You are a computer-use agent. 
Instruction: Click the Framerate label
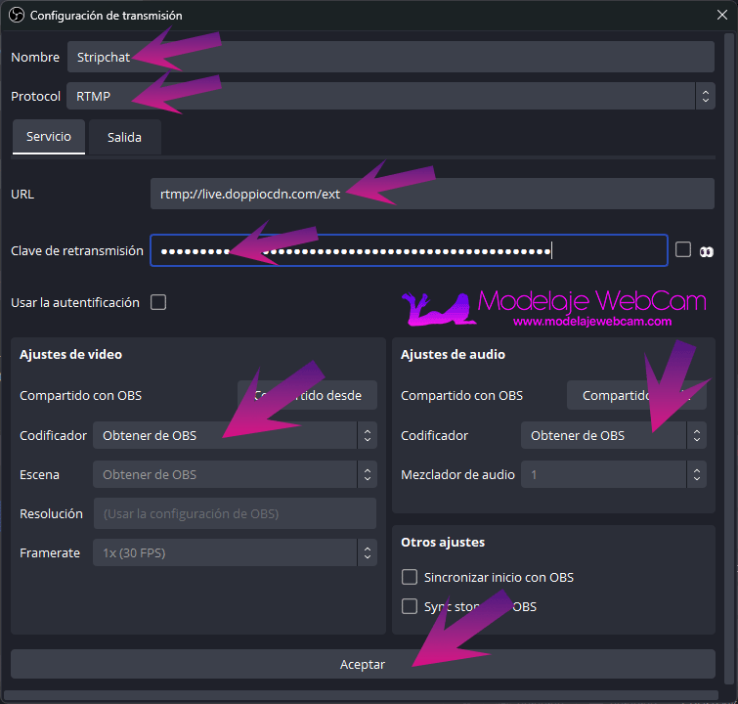(50, 552)
